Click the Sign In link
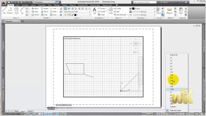 [165, 2]
